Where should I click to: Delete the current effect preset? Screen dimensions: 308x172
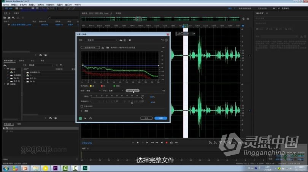point(125,40)
